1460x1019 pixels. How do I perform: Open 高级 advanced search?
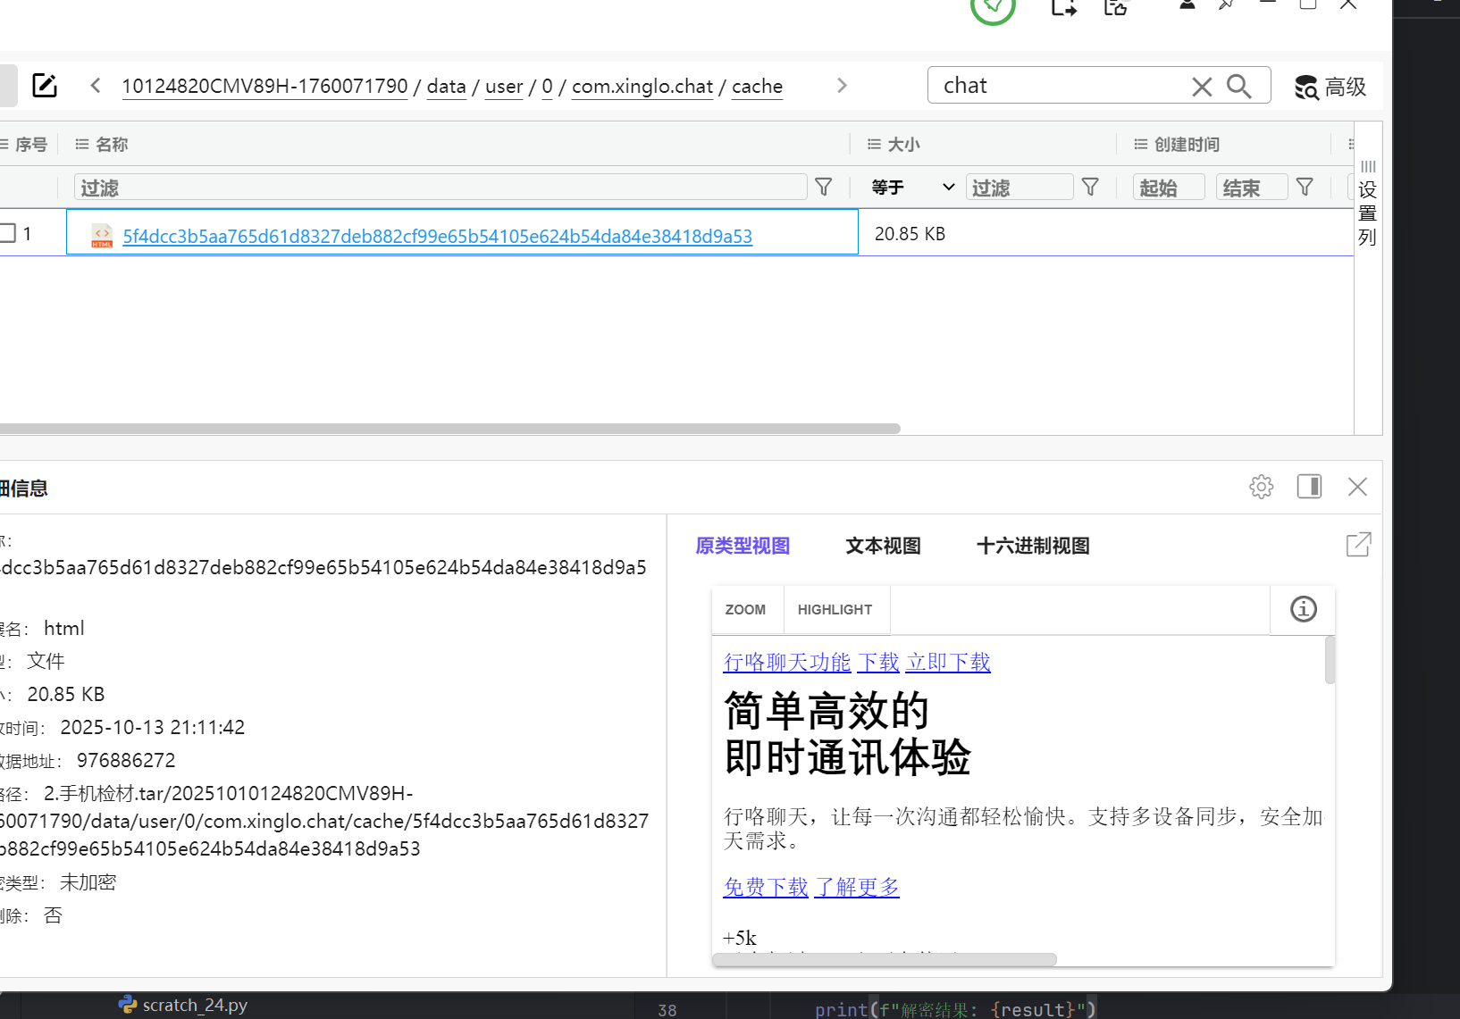pos(1330,87)
